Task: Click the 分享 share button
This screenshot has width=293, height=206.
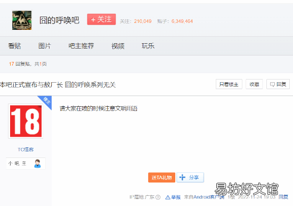Action: point(190,177)
